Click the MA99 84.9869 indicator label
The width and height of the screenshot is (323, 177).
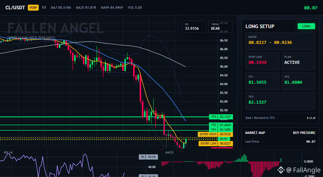pos(112,8)
